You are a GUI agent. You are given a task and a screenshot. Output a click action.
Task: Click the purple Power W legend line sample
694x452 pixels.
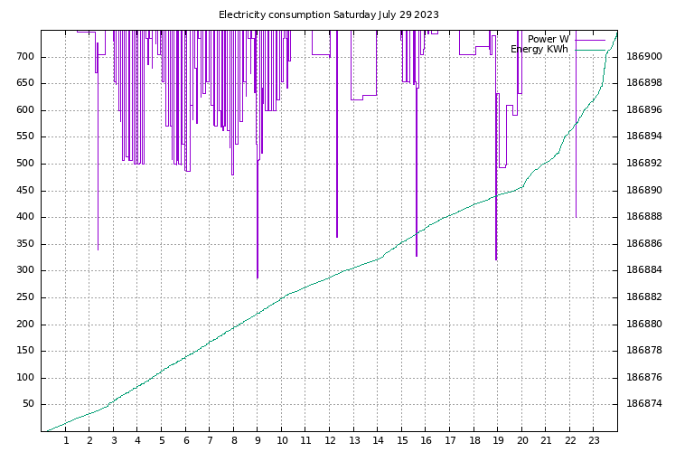coord(590,40)
